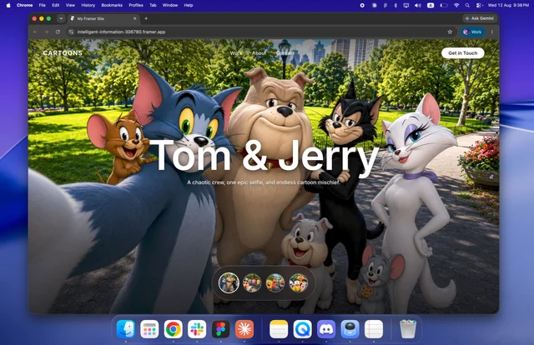Select the third SpongeBob thumbnail
Viewport: 534px width, 345px height.
coord(275,282)
